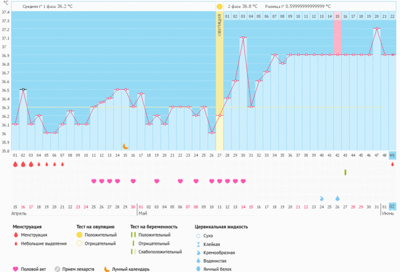Image resolution: width=400 pixels, height=272 pixels.
Task: Click the Половой акт legend heart icon
Action: pyautogui.click(x=16, y=269)
